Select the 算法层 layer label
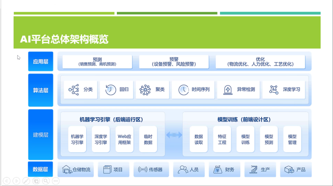Viewport: 333px width, 186px height. 41,90
